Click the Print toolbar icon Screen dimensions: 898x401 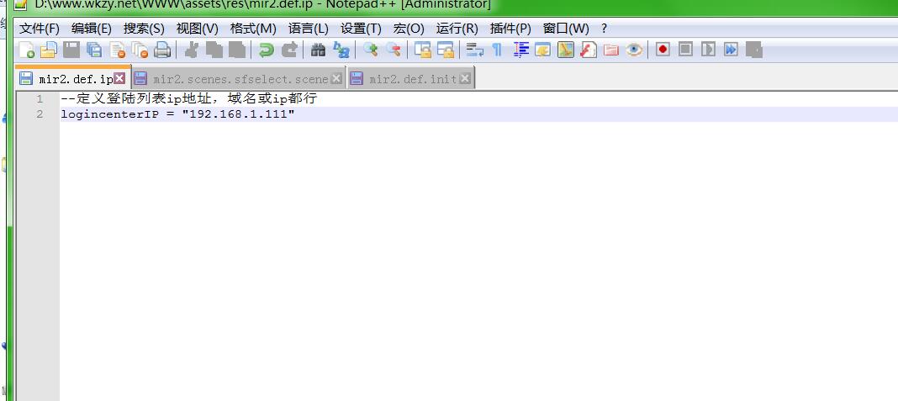162,50
